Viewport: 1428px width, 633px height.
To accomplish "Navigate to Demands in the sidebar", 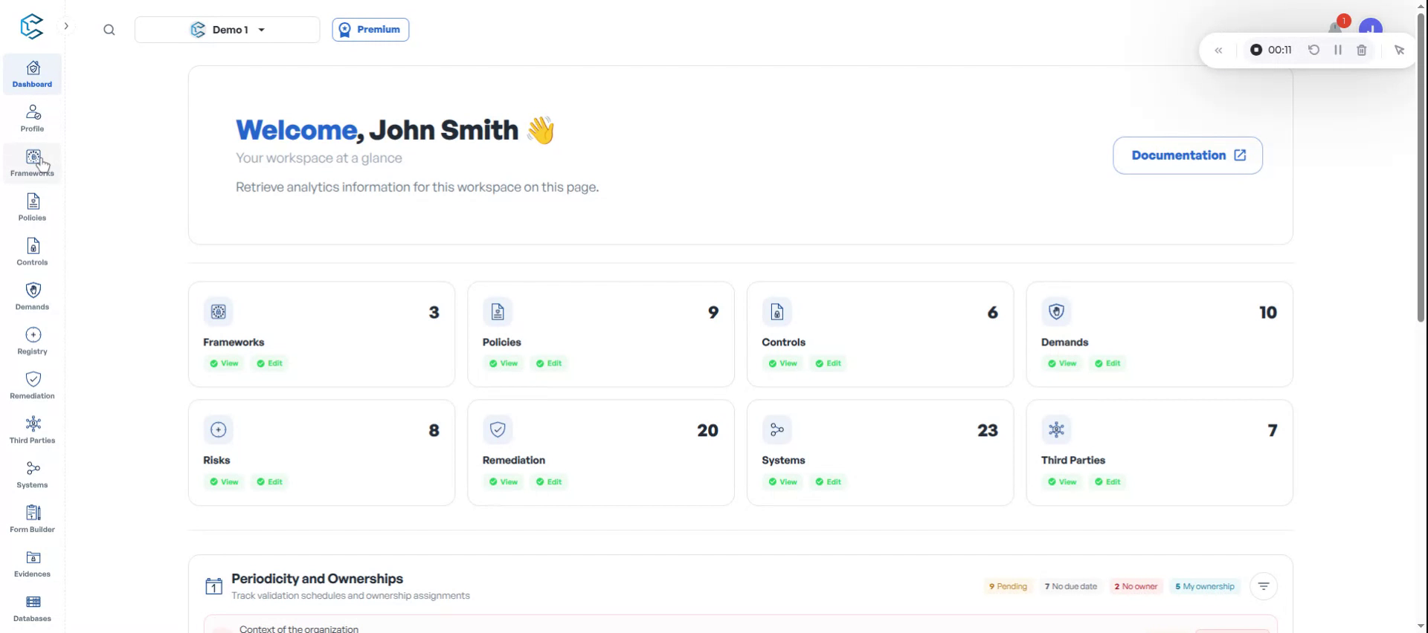I will coord(32,297).
